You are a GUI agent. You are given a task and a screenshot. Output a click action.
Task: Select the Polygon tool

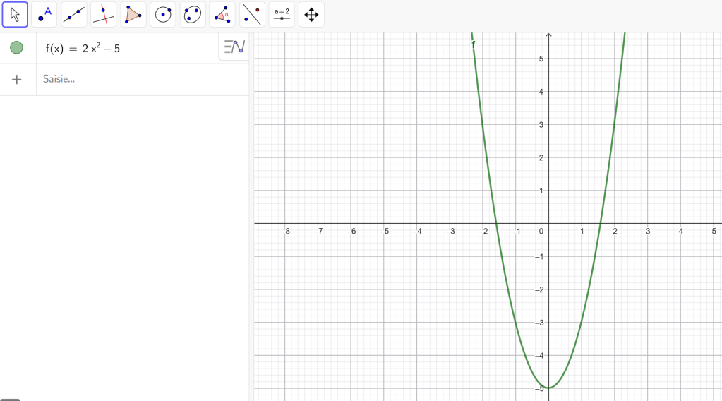[133, 14]
